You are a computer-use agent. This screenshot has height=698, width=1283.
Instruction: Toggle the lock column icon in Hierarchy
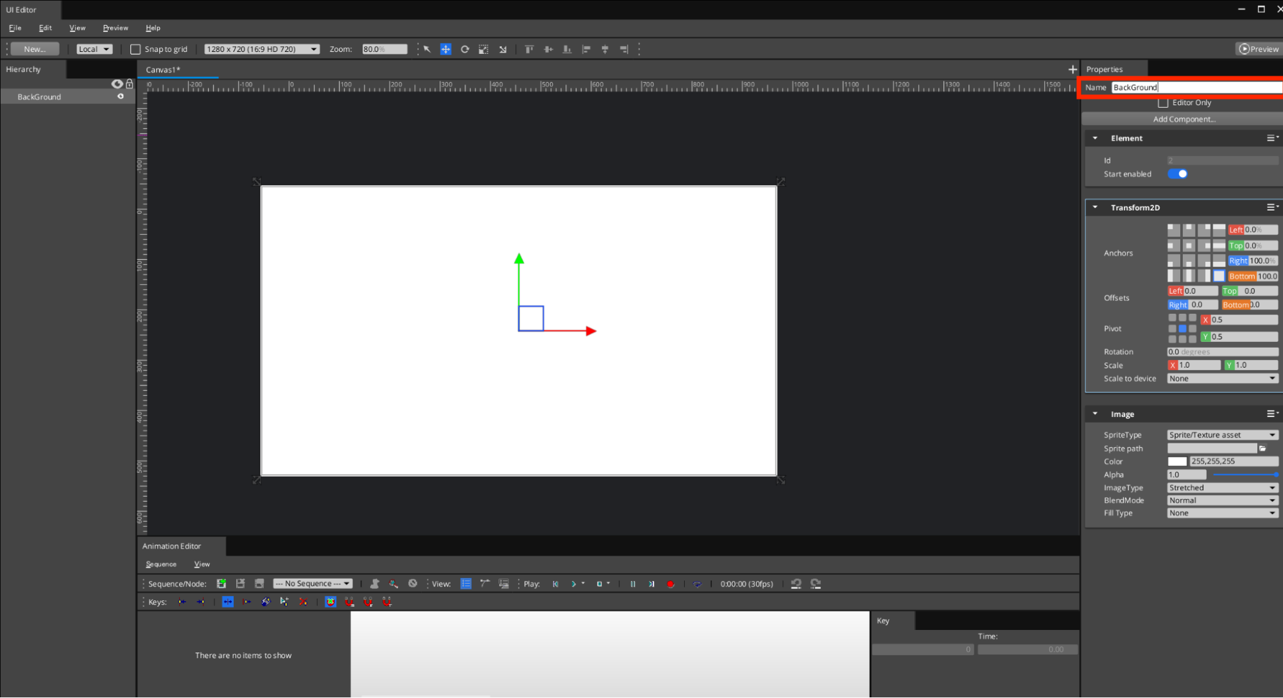[130, 83]
